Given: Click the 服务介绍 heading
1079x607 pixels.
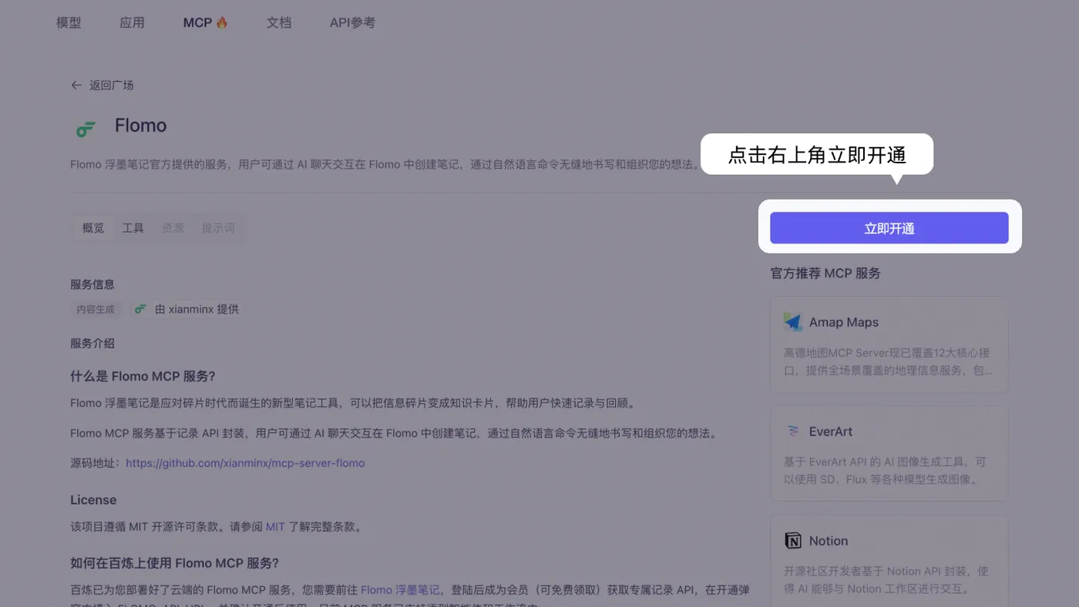Looking at the screenshot, I should 92,343.
